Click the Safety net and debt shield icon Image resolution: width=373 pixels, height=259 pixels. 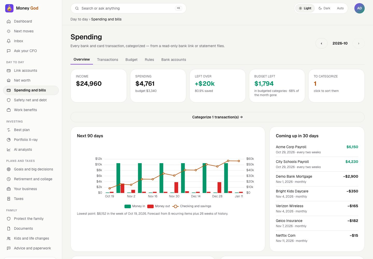pyautogui.click(x=9, y=100)
